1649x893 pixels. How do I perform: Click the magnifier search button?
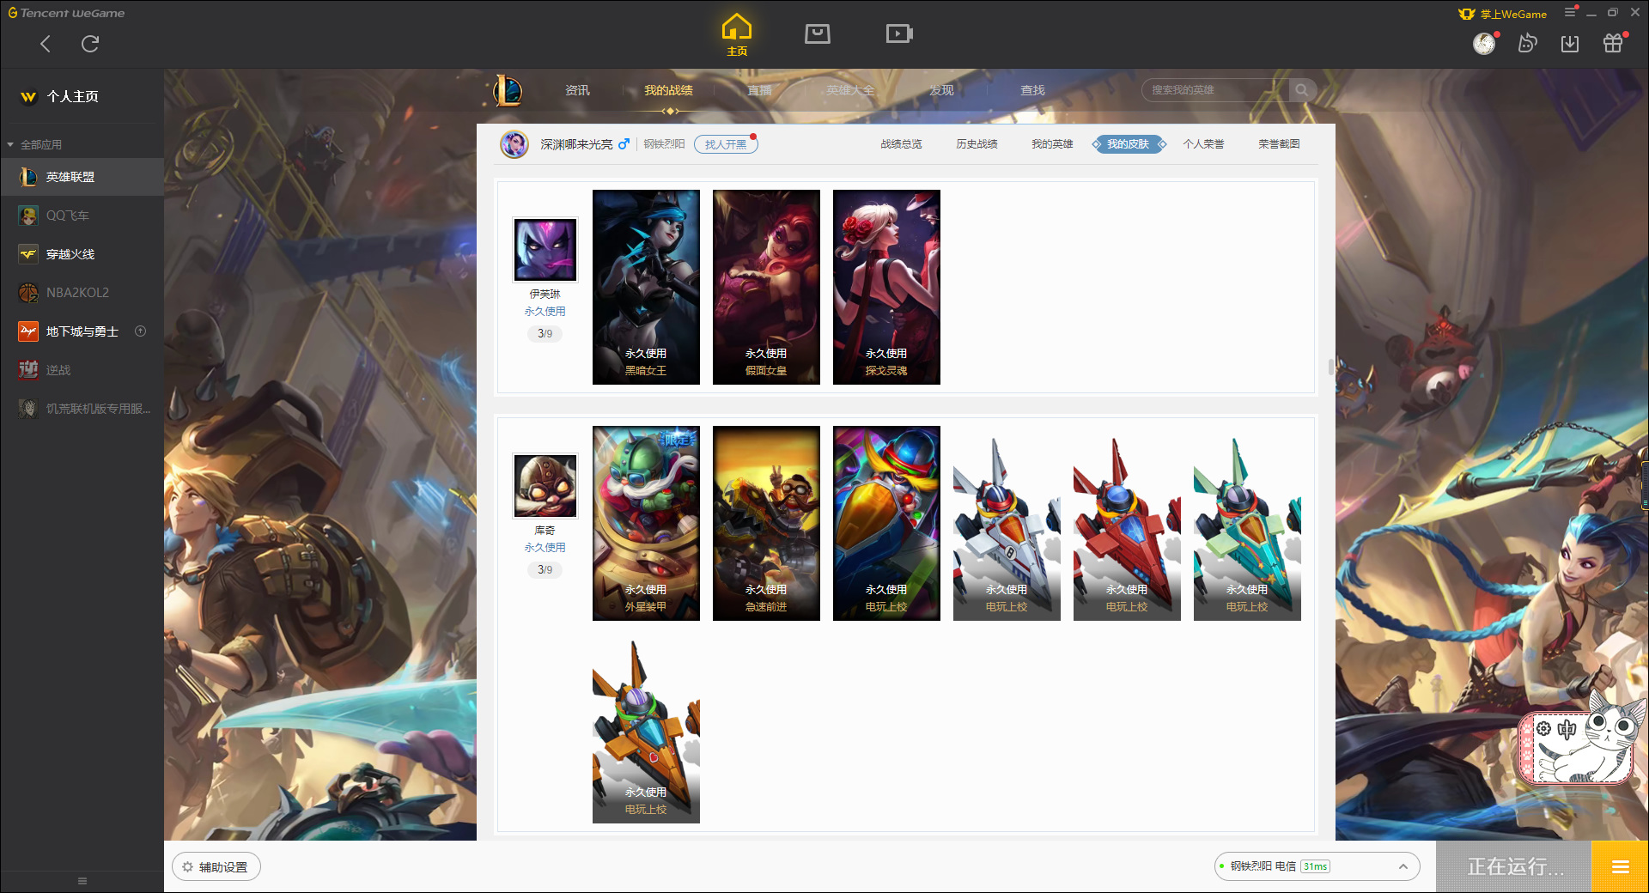point(1302,90)
